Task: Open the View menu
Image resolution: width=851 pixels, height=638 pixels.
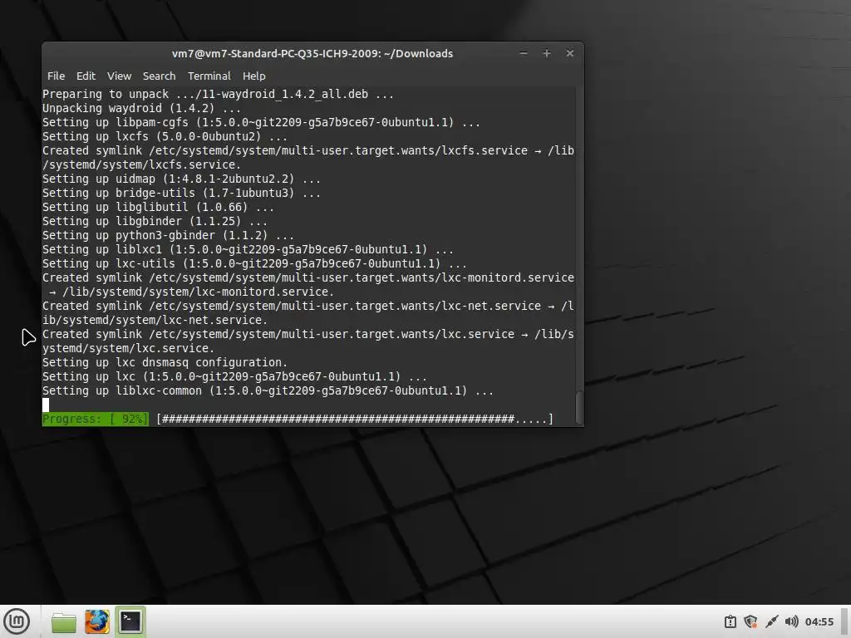Action: tap(119, 76)
